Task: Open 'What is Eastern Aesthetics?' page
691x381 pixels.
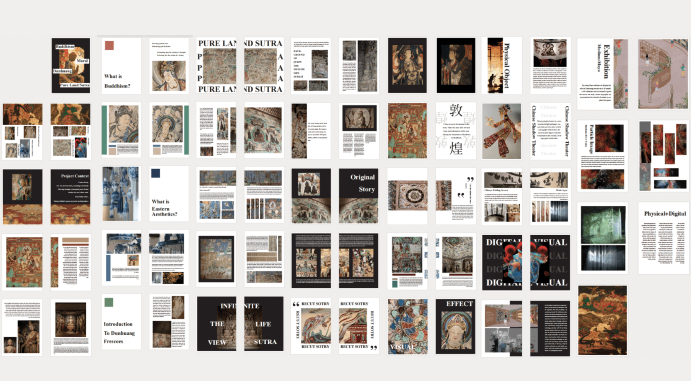Action: point(169,194)
